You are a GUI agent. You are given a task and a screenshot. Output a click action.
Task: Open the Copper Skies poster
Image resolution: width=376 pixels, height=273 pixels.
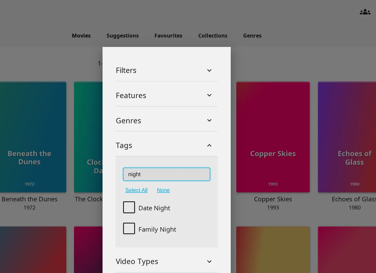pyautogui.click(x=273, y=137)
